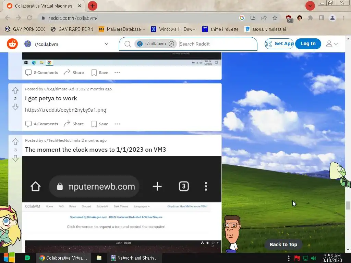This screenshot has width=351, height=263.
Task: Open extension with badge 30
Action: (289, 18)
